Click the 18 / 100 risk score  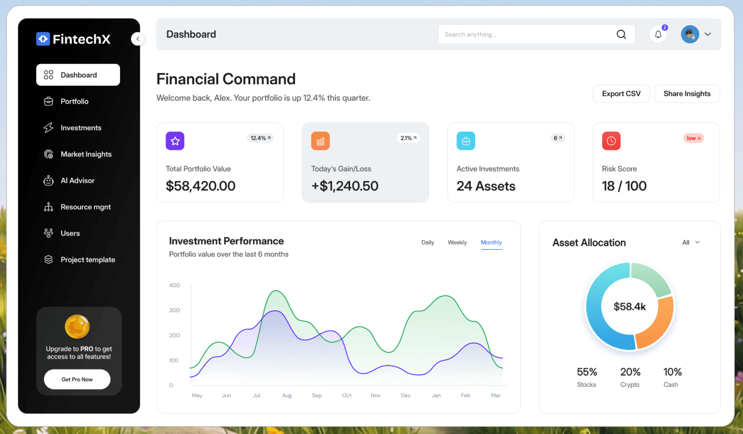pyautogui.click(x=624, y=186)
